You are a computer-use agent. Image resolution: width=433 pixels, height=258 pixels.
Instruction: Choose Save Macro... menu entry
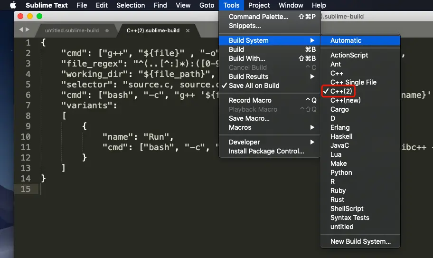pyautogui.click(x=270, y=118)
